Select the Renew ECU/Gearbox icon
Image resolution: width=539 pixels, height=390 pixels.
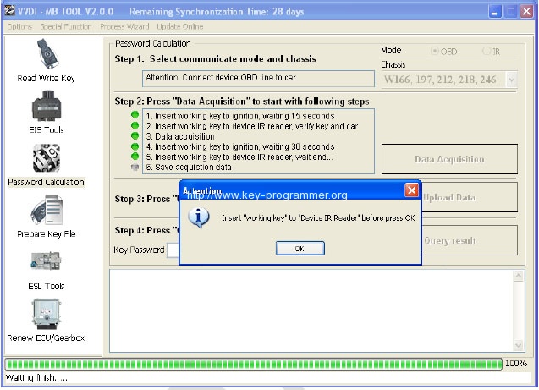point(46,316)
